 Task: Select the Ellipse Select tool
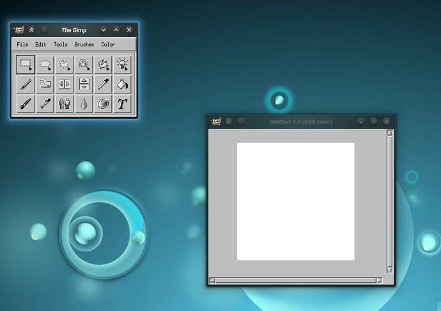45,65
